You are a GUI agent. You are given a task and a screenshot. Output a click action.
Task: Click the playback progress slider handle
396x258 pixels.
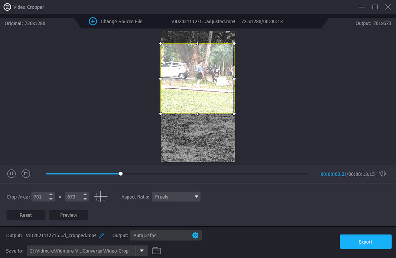[121, 174]
